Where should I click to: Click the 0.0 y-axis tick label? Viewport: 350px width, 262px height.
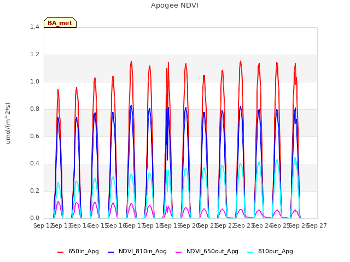[x=34, y=218]
